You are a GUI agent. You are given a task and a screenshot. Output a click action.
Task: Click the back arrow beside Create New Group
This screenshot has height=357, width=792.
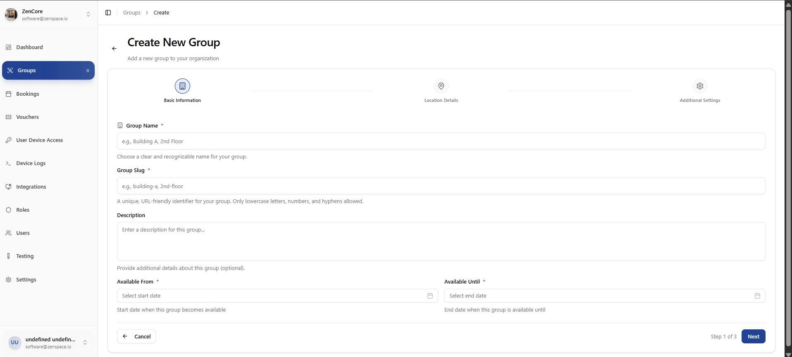114,49
